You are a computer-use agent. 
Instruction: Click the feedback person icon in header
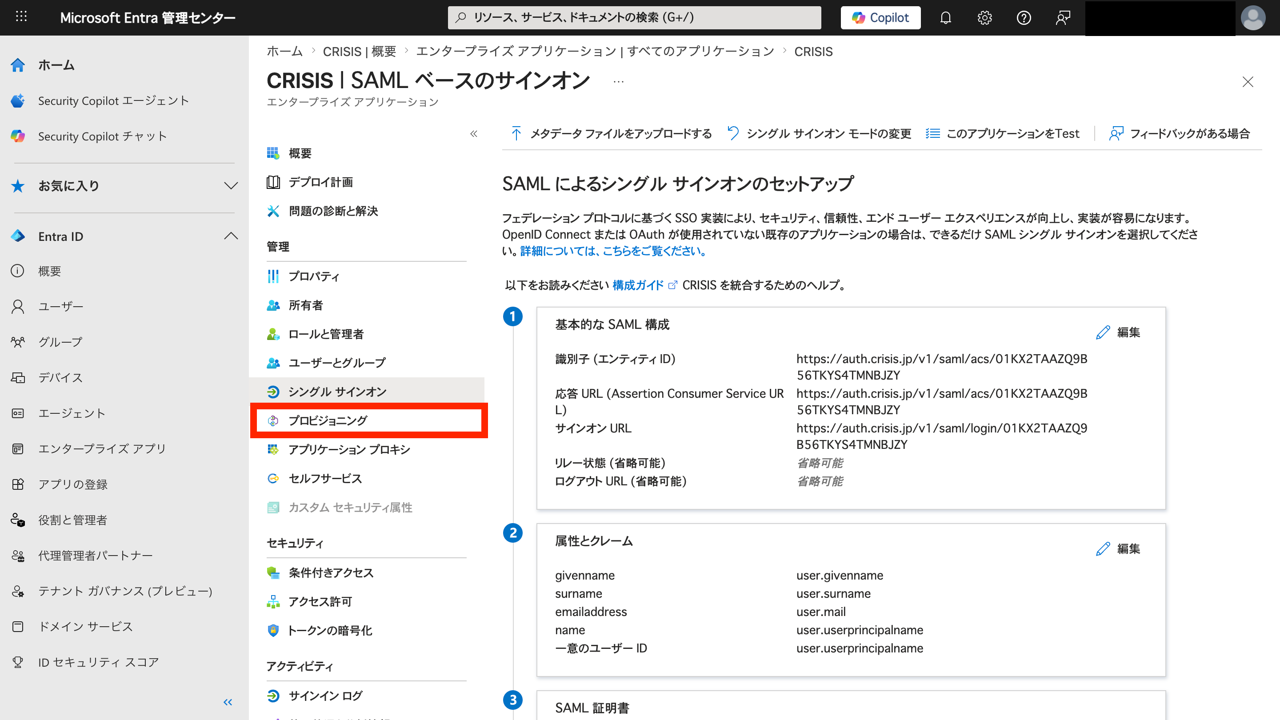(x=1063, y=18)
